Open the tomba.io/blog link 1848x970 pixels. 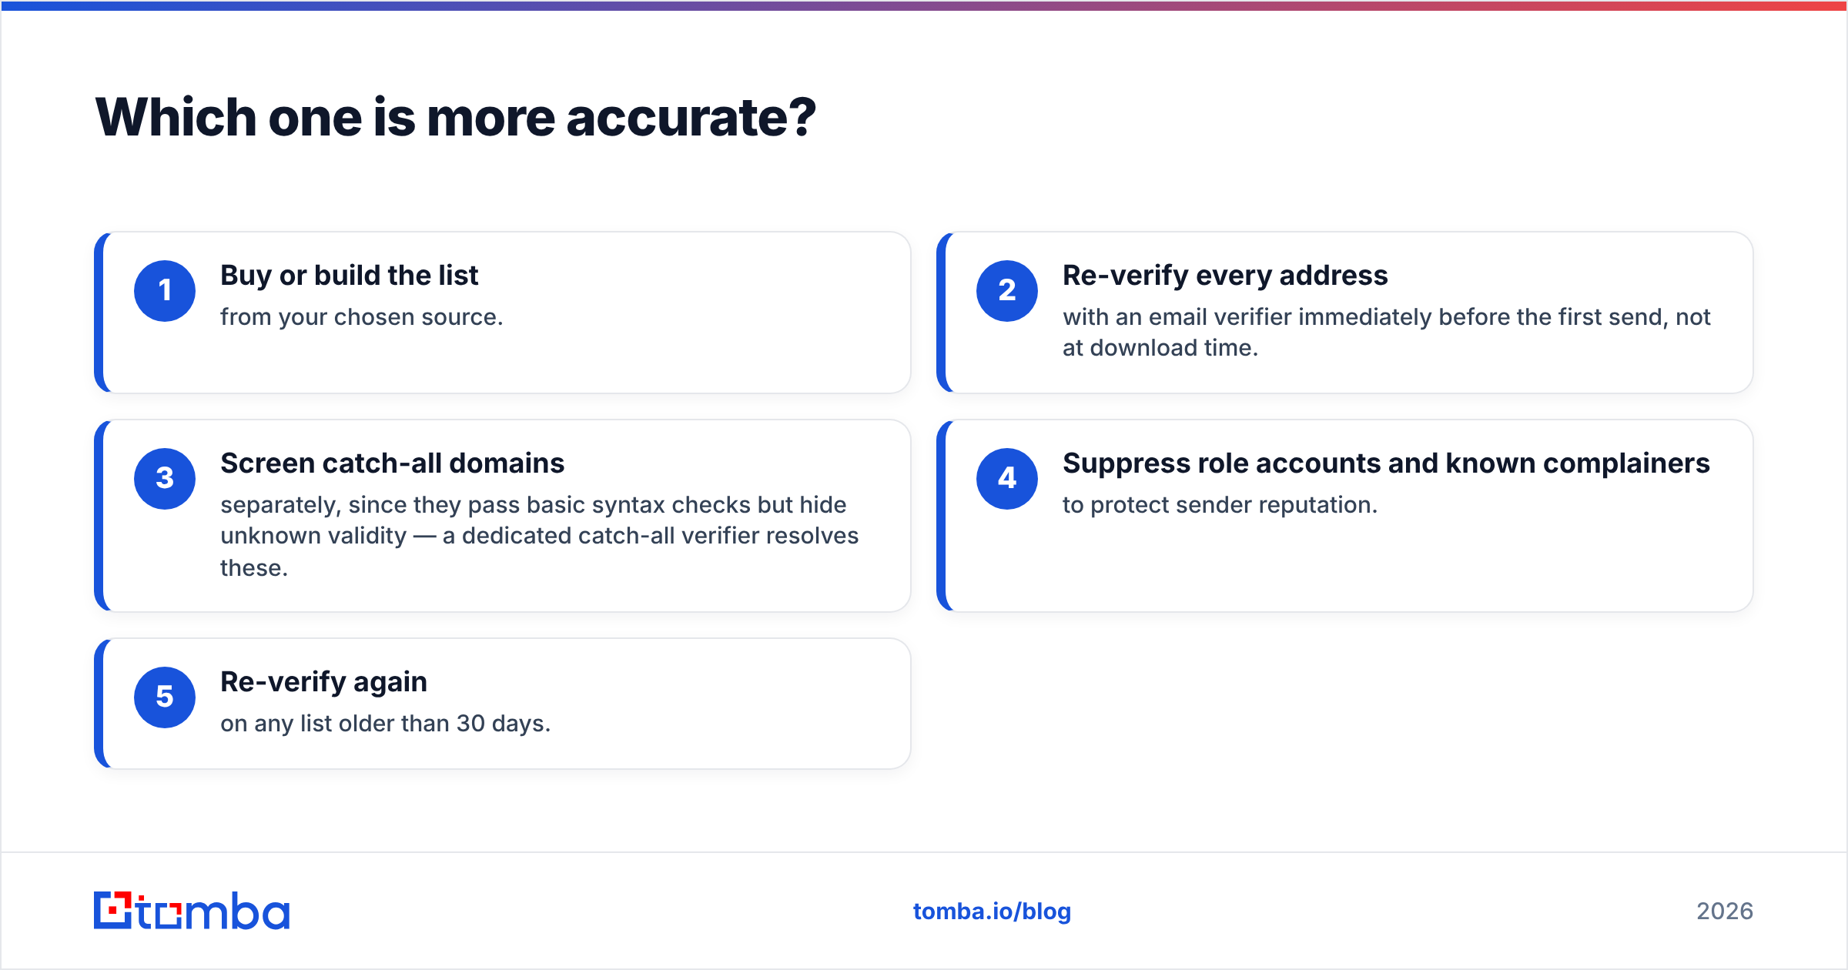pos(992,911)
